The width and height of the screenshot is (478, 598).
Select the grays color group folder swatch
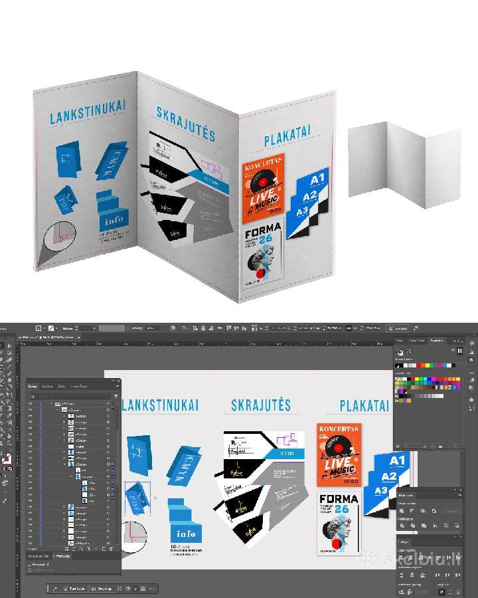(396, 396)
